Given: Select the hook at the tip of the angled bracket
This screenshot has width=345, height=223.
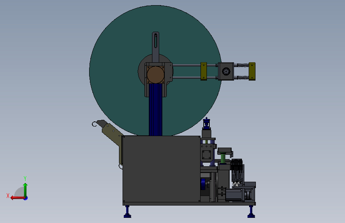Looking at the screenshot, I should pos(94,124).
